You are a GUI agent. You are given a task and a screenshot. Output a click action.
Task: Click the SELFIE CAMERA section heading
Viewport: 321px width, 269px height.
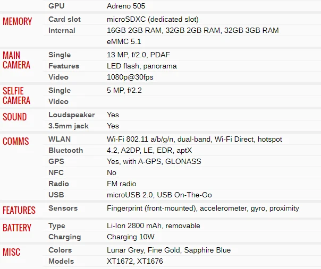point(16,96)
